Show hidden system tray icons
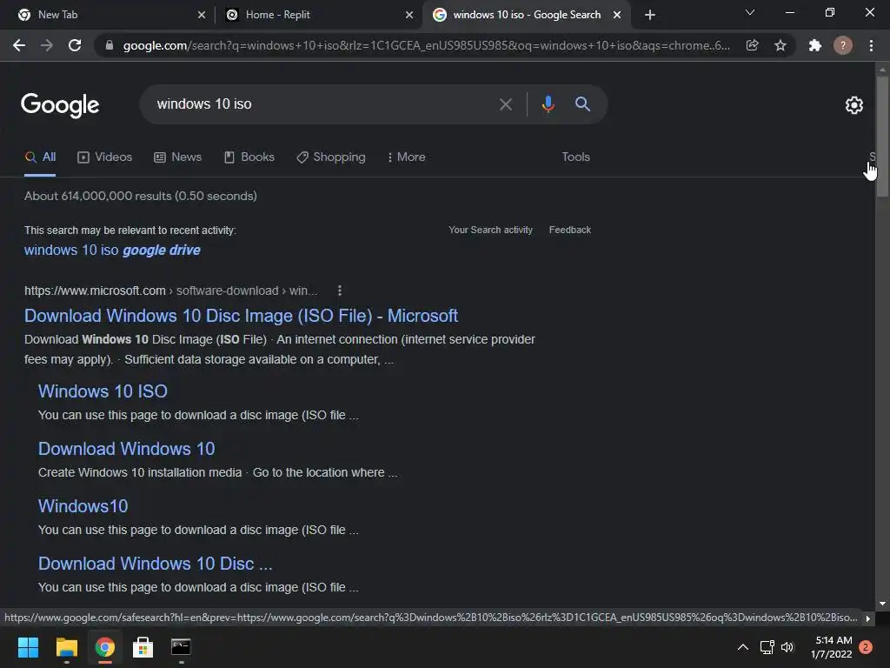The width and height of the screenshot is (890, 668). coord(742,647)
